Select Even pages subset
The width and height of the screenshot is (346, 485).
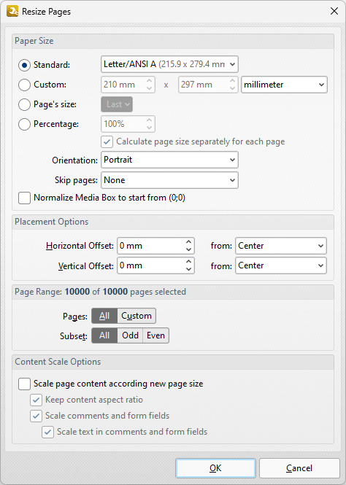pos(156,335)
